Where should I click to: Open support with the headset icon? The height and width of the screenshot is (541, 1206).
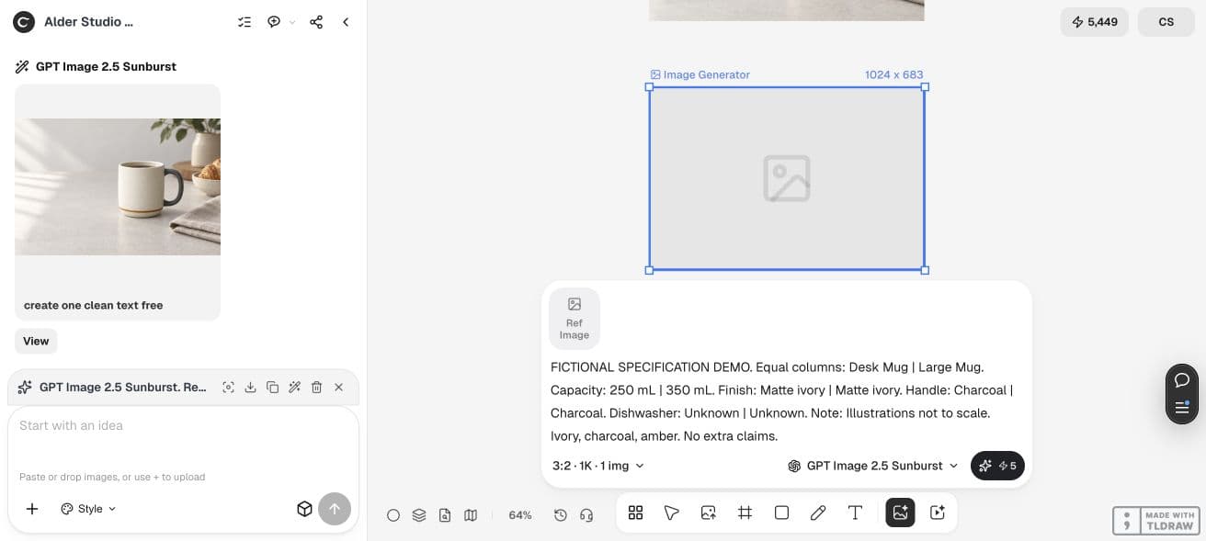pyautogui.click(x=586, y=515)
